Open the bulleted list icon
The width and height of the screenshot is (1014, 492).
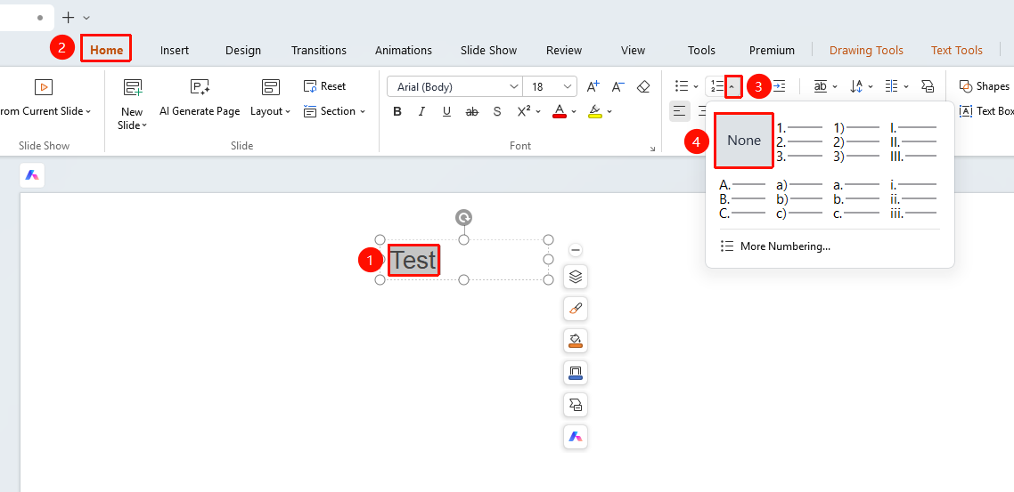682,86
